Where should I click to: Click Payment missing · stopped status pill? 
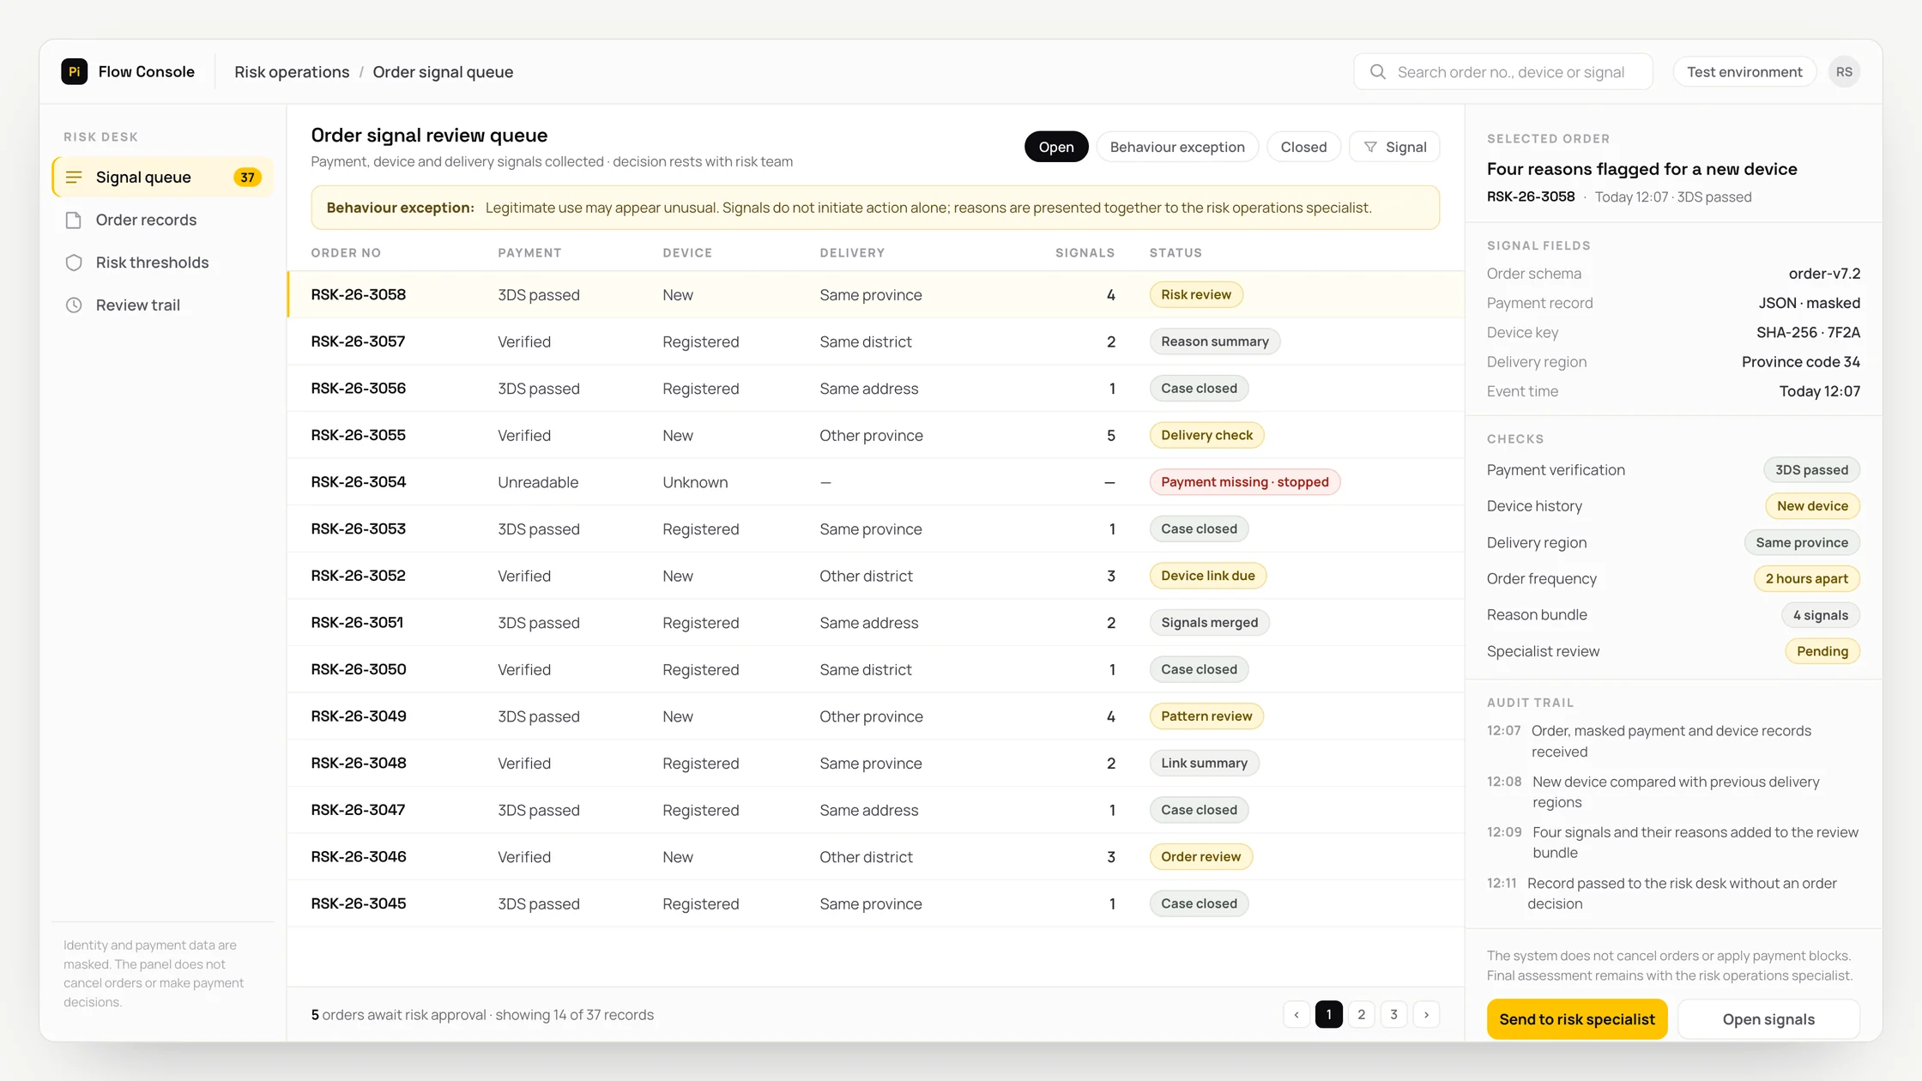click(1245, 482)
